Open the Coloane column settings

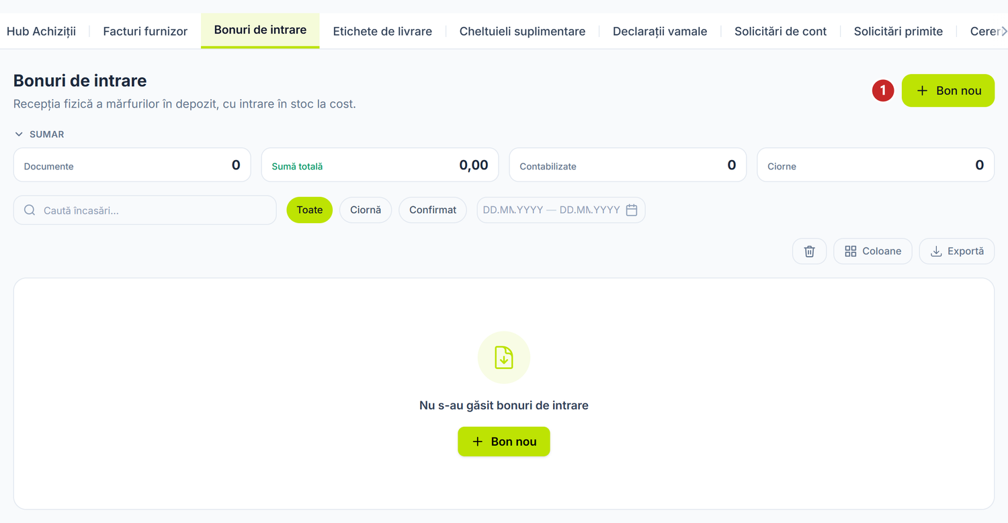coord(872,251)
